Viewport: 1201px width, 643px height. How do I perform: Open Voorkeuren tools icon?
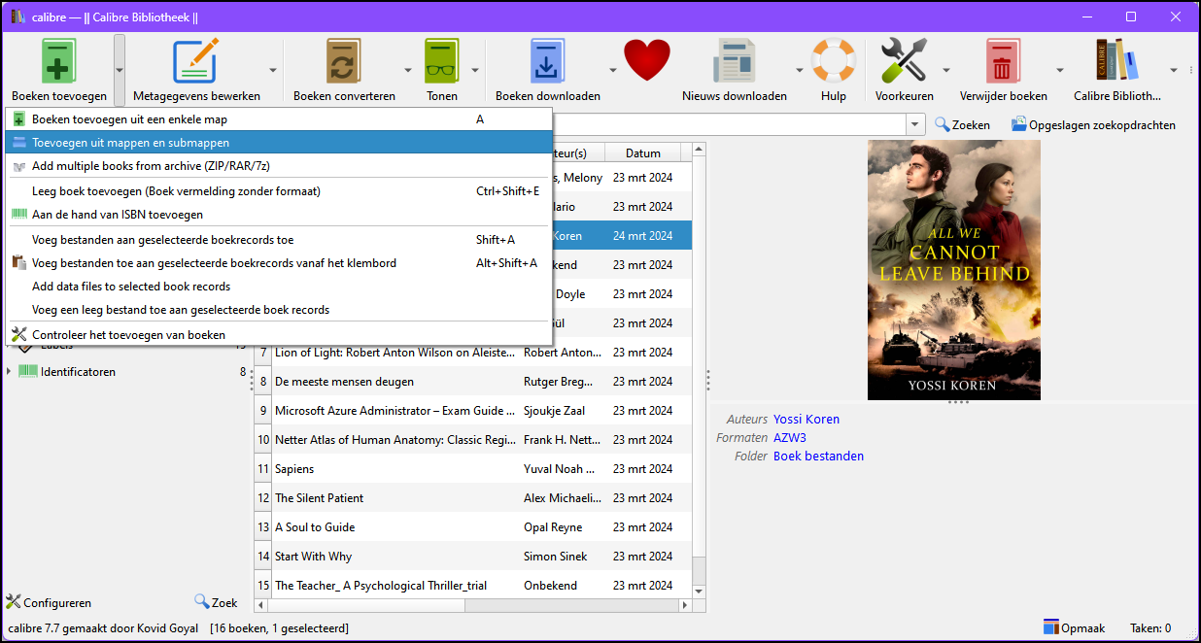coord(904,69)
